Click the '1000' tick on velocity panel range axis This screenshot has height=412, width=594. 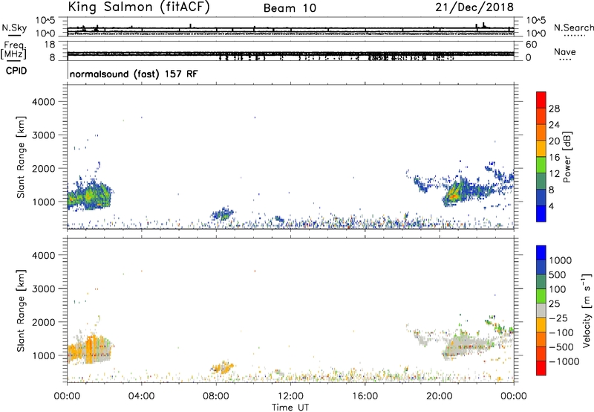[44, 355]
